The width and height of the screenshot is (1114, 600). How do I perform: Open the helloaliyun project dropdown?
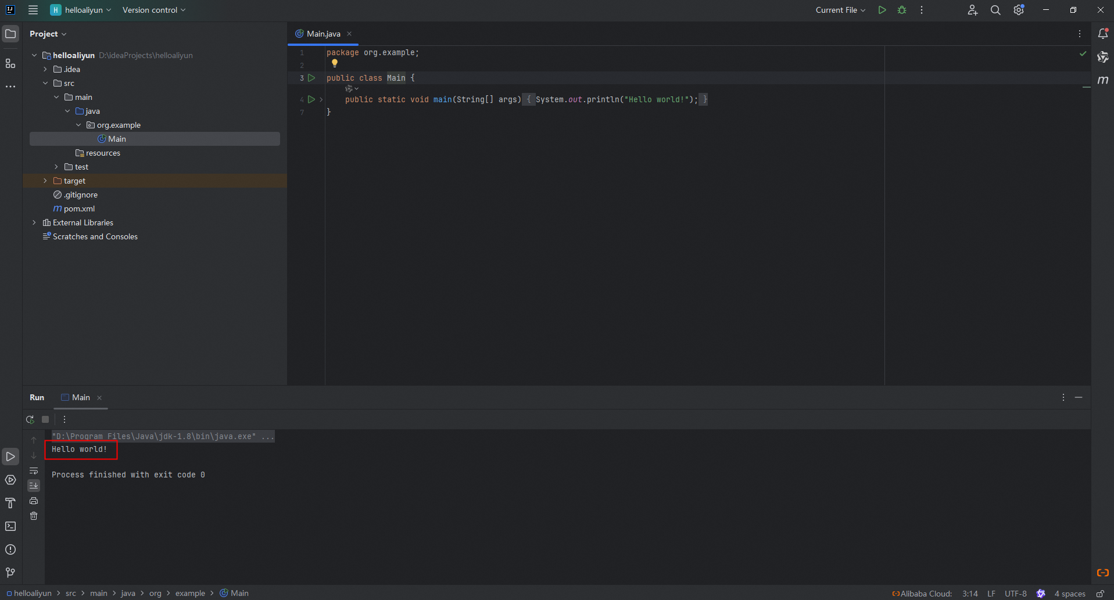coord(81,10)
